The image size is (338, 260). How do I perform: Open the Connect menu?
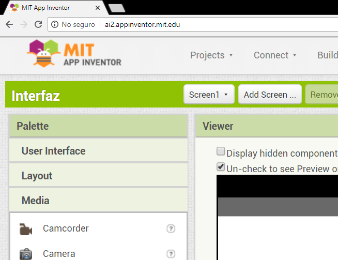click(275, 55)
